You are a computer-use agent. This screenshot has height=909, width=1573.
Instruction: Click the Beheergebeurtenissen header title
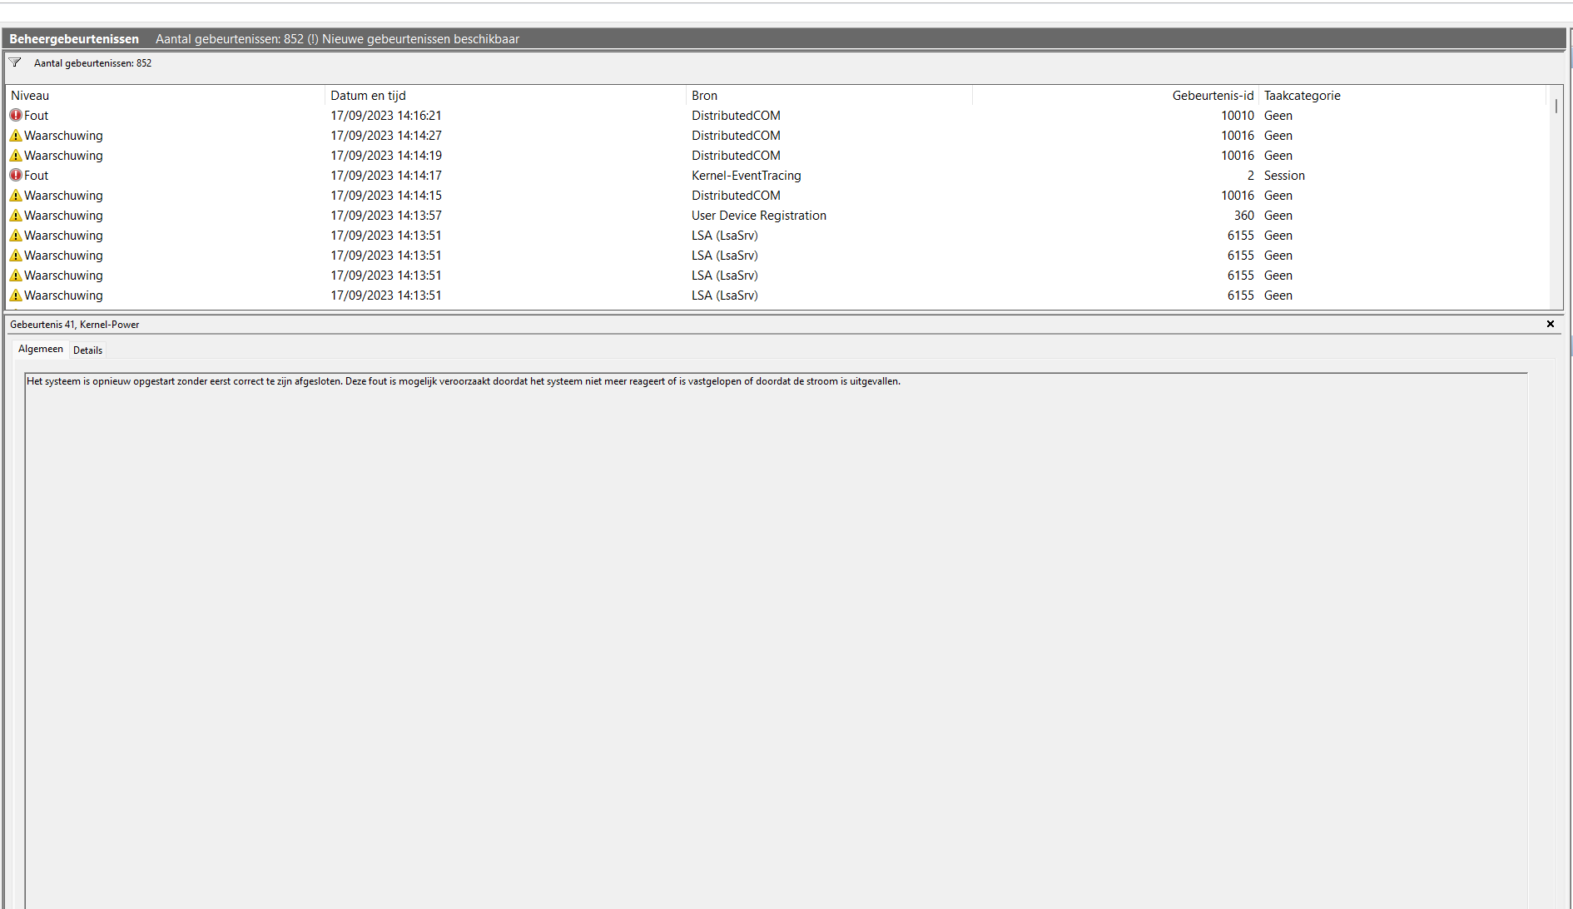(74, 39)
